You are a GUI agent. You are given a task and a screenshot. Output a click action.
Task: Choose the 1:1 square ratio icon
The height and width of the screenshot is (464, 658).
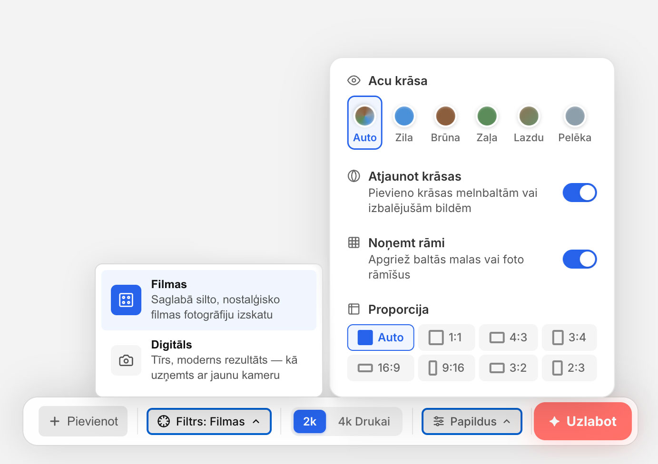pyautogui.click(x=436, y=338)
